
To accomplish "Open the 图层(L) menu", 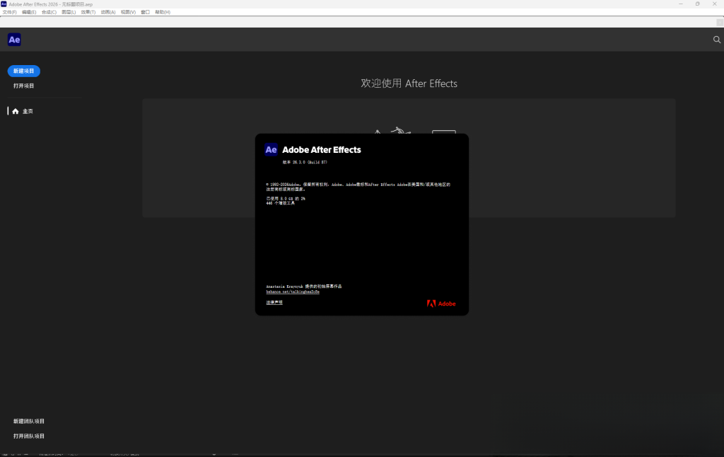I will [69, 12].
